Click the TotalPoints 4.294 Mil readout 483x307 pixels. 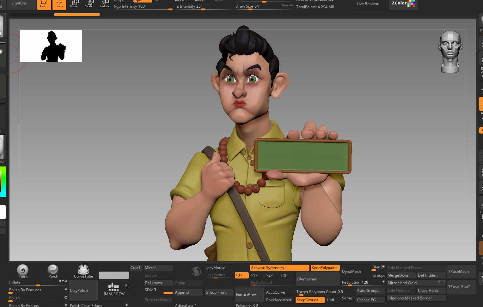tap(315, 7)
